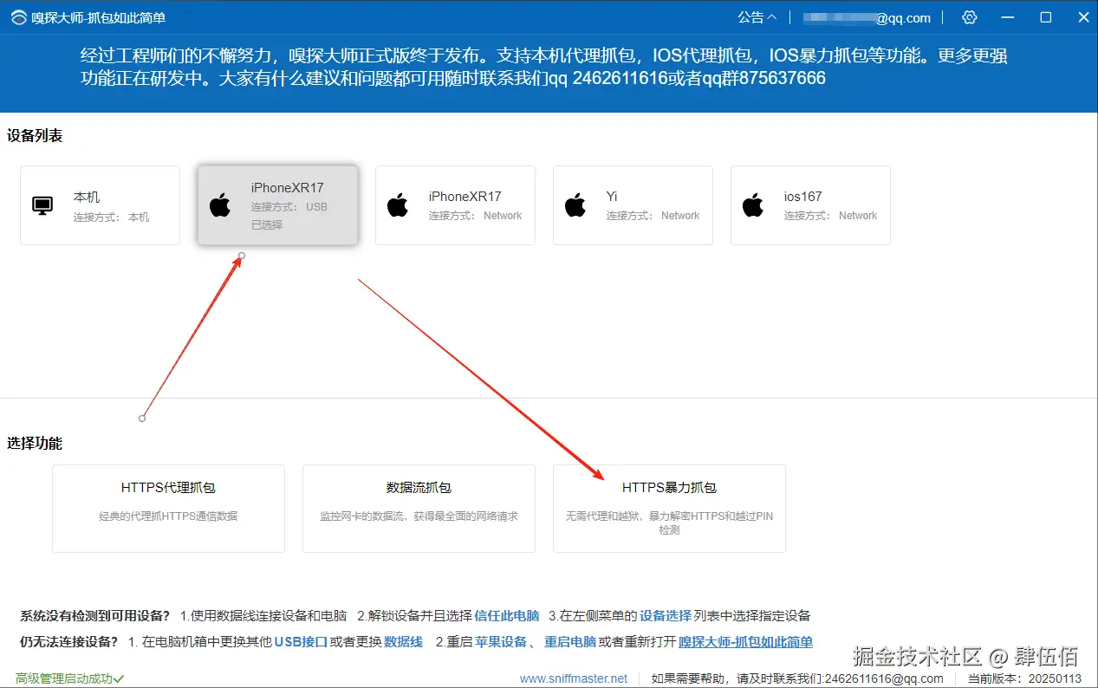Click the local machine monitor icon
This screenshot has width=1098, height=688.
click(x=42, y=206)
